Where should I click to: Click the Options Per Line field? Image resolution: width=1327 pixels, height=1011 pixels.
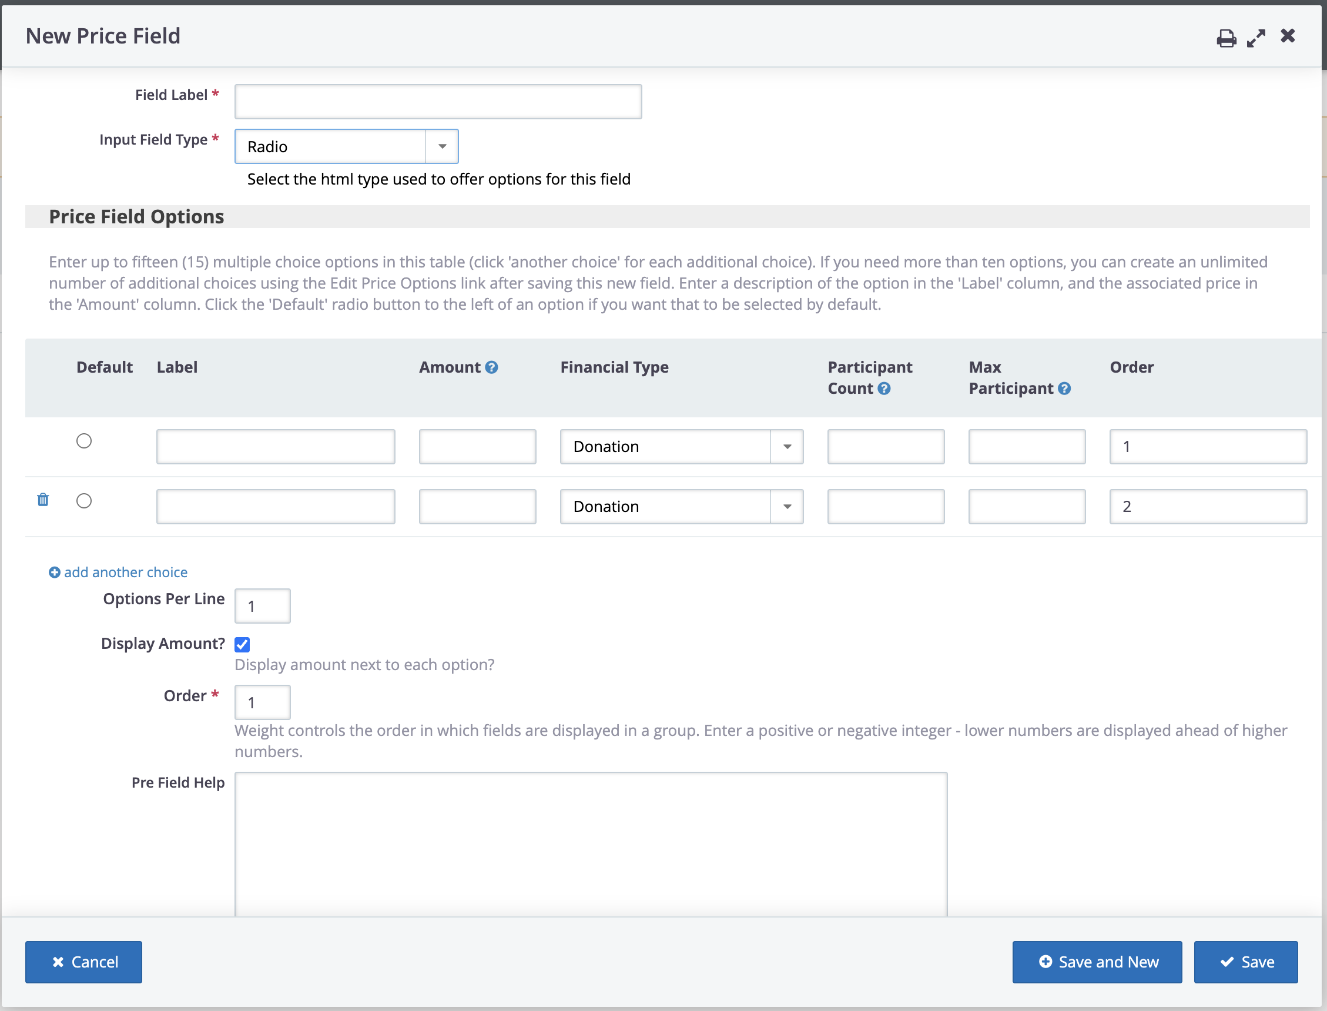click(x=262, y=606)
